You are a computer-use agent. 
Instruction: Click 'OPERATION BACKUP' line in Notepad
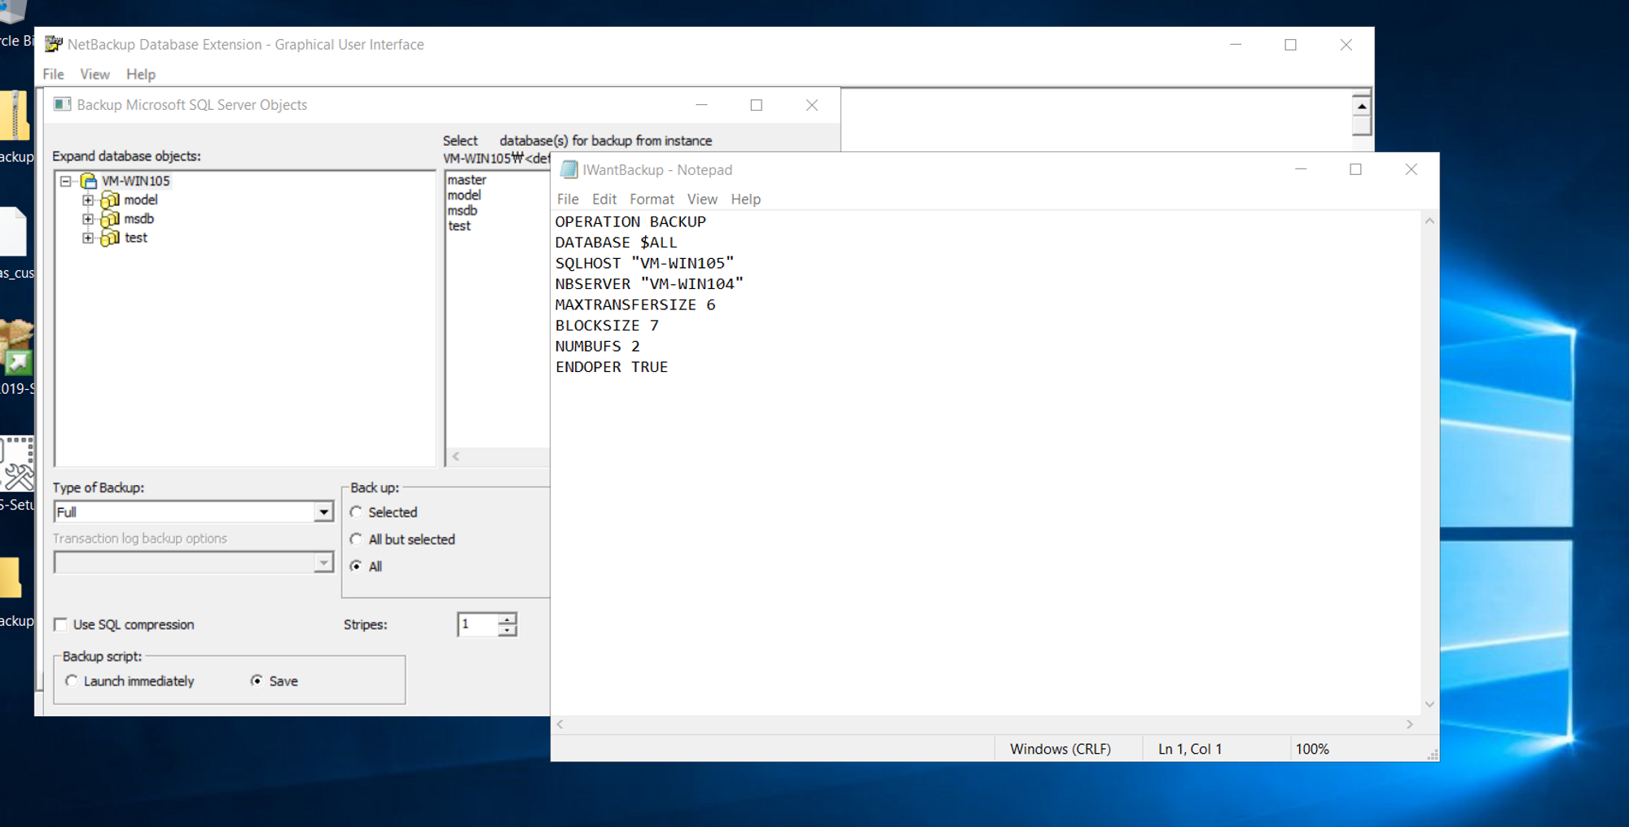tap(630, 221)
